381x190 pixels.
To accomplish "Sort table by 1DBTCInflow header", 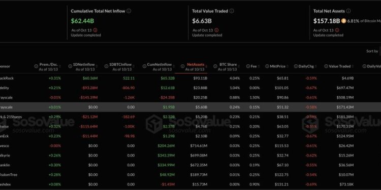I will coord(120,64).
